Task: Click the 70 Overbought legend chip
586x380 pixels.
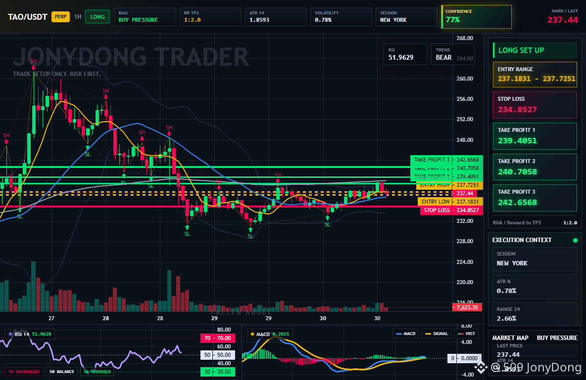Action: point(24,372)
